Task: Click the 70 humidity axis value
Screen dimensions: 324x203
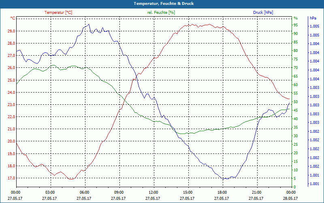Action: pyautogui.click(x=296, y=68)
